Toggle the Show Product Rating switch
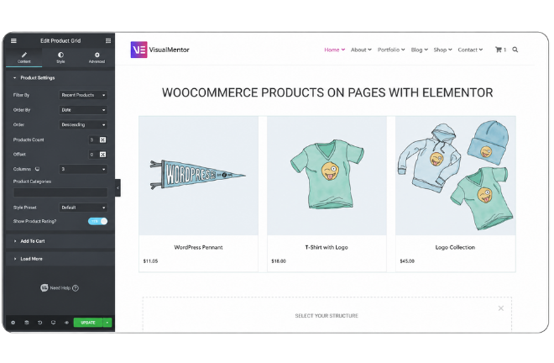The width and height of the screenshot is (554, 363). click(x=98, y=222)
